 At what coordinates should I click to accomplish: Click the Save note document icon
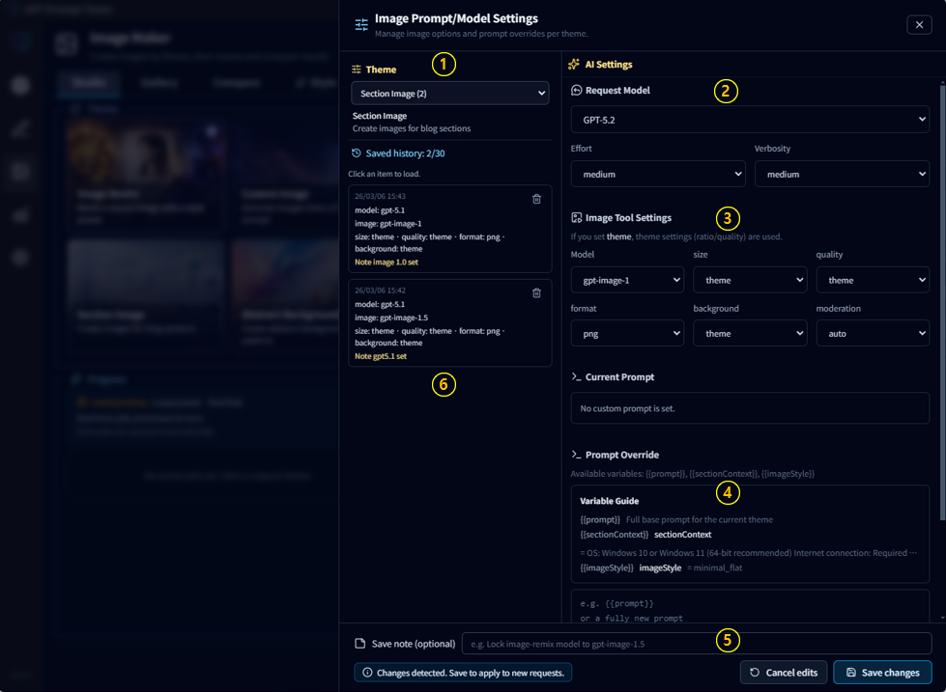click(x=360, y=644)
